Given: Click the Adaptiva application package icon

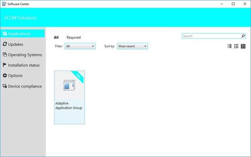Looking at the screenshot, I should [69, 85].
